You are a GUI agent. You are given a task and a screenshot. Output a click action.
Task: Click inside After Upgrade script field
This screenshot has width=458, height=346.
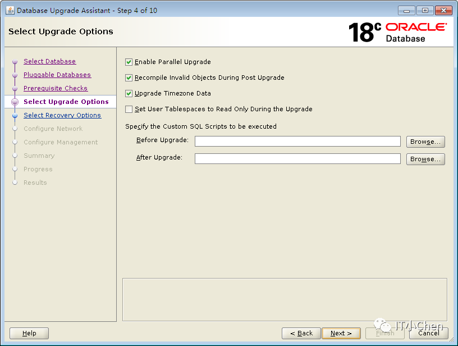pyautogui.click(x=297, y=159)
